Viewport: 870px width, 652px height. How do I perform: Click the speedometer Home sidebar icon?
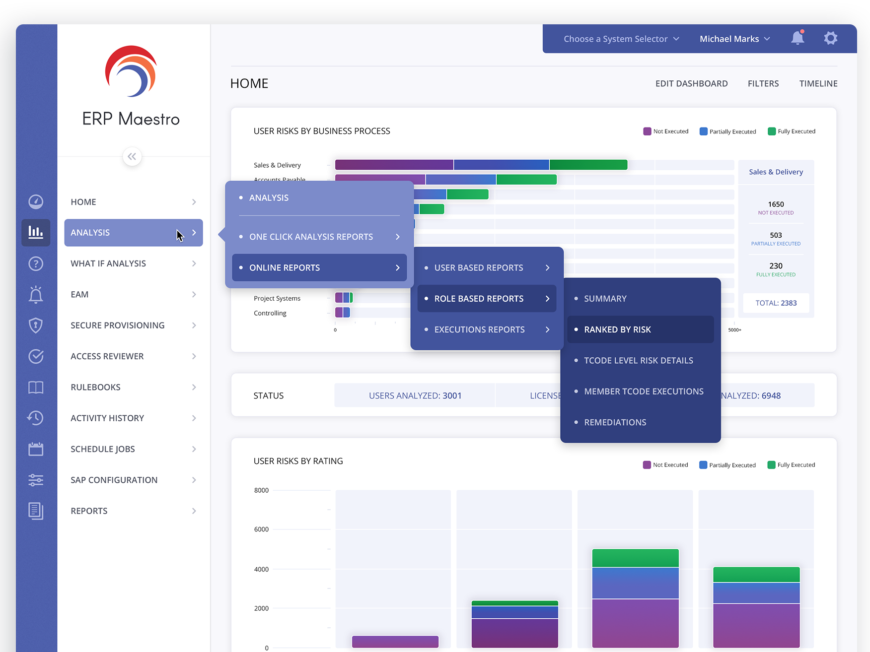pos(36,202)
